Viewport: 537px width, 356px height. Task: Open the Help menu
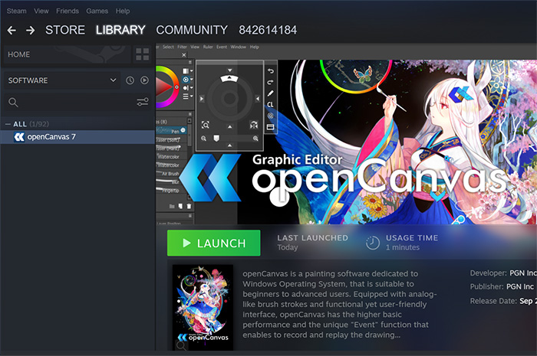click(x=123, y=11)
